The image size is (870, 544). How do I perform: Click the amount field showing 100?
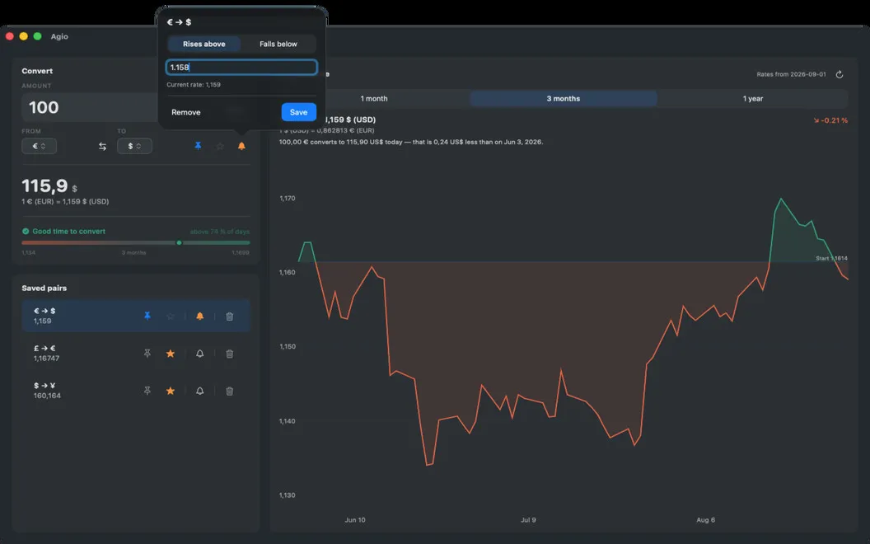pos(91,107)
